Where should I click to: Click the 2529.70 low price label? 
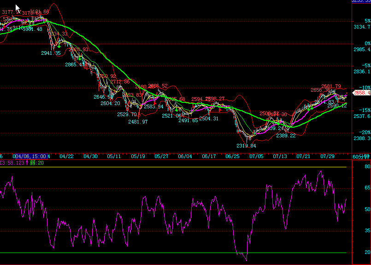coord(127,114)
